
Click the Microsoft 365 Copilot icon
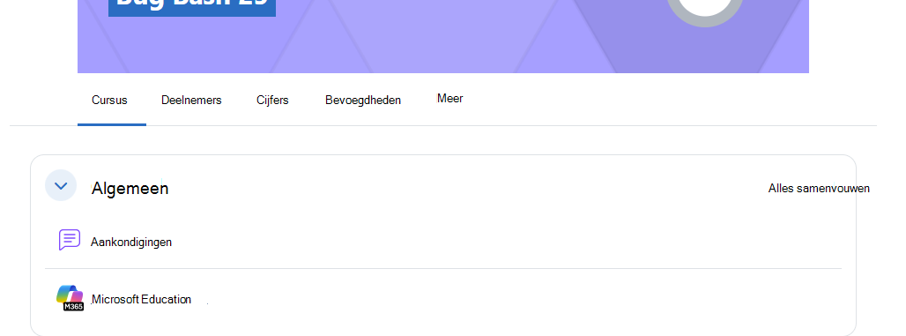click(70, 298)
